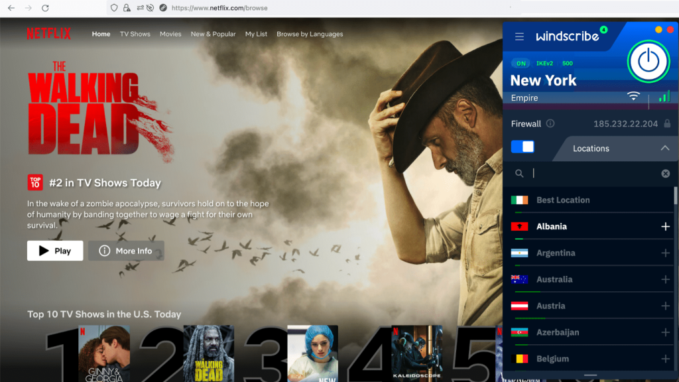Screen dimensions: 679x382
Task: Click the Top 10 badge icon
Action: click(35, 182)
